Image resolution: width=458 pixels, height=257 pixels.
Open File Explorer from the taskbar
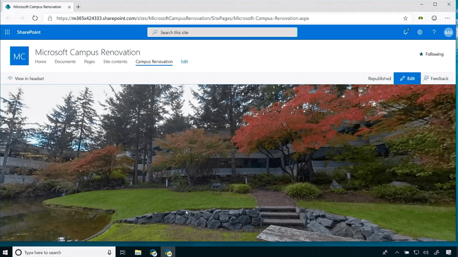point(138,252)
